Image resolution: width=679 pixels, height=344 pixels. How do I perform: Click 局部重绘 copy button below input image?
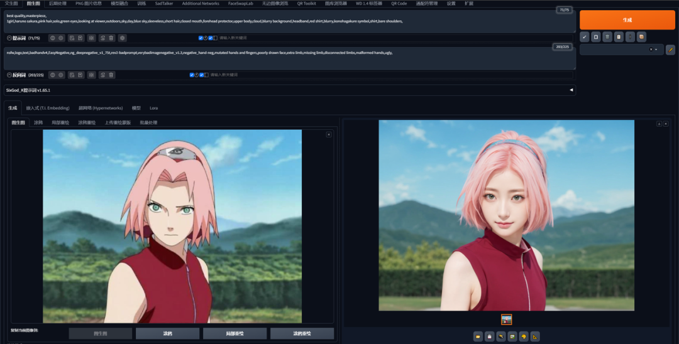coord(235,333)
